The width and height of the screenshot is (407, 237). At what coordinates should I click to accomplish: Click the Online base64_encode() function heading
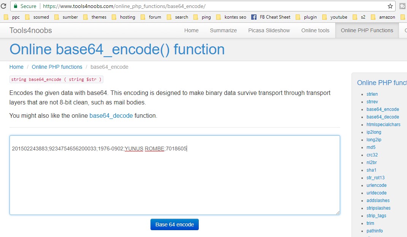coord(117,49)
